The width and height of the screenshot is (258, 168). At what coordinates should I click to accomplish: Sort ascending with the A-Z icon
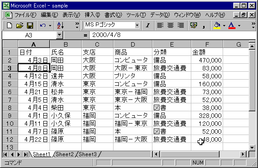coord(61,26)
